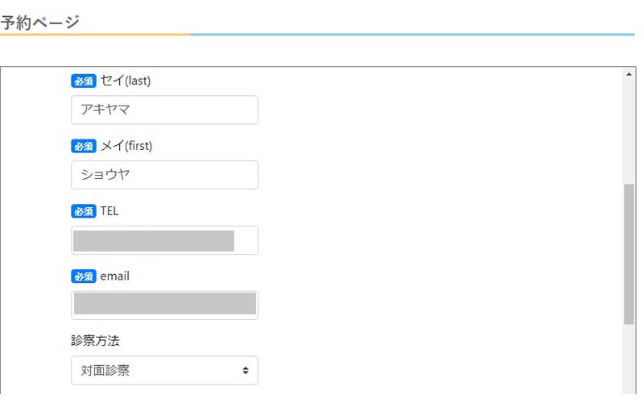Screen dimensions: 644x403
Task: Click the 必須 badge next to email
Action: pyautogui.click(x=84, y=276)
